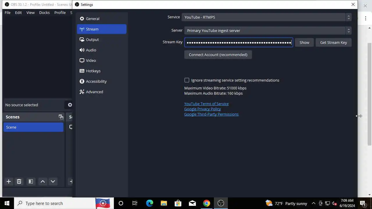Open the Profile menu in OBS
372x209 pixels.
pyautogui.click(x=60, y=12)
